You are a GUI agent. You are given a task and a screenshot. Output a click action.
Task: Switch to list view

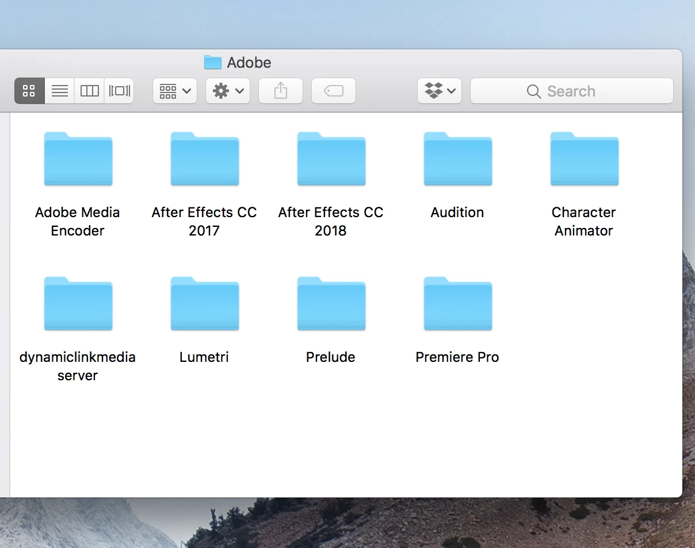coord(60,91)
